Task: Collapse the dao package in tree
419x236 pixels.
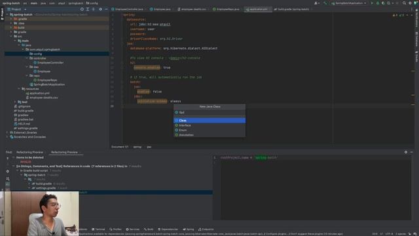Action: pos(27,67)
